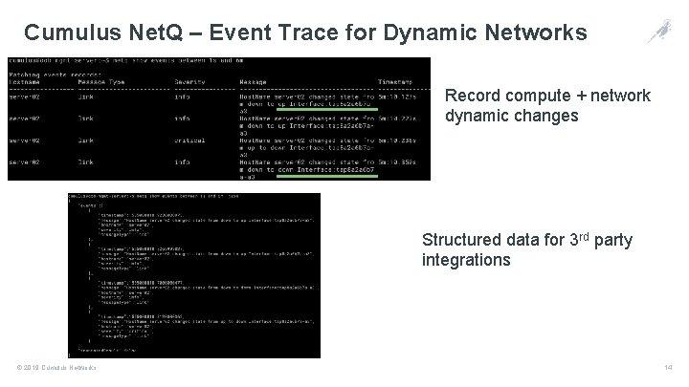Click the "critical" severity value
The height and width of the screenshot is (387, 689).
189,140
